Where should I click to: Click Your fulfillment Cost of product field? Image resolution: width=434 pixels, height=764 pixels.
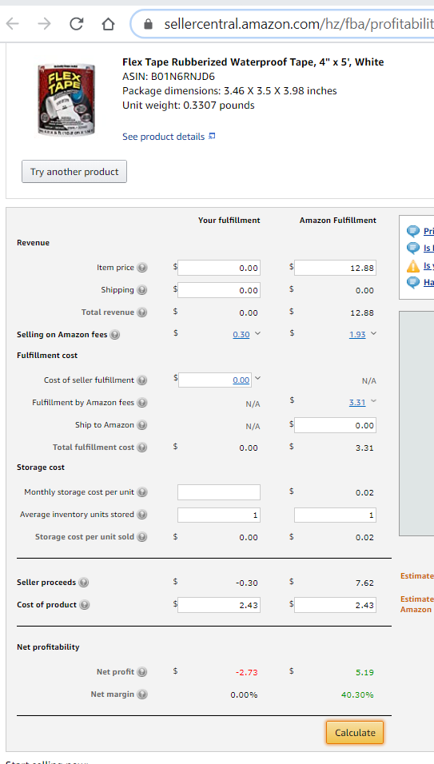(219, 605)
